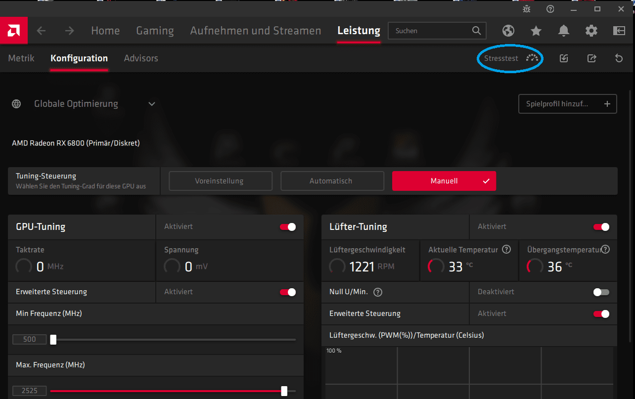635x399 pixels.
Task: Click Spielprofil hinzuf... button
Action: pyautogui.click(x=568, y=104)
